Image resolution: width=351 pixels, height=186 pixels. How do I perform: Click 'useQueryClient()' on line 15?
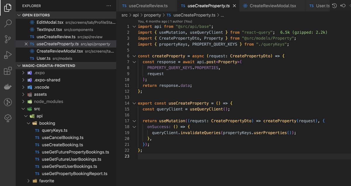208,109
